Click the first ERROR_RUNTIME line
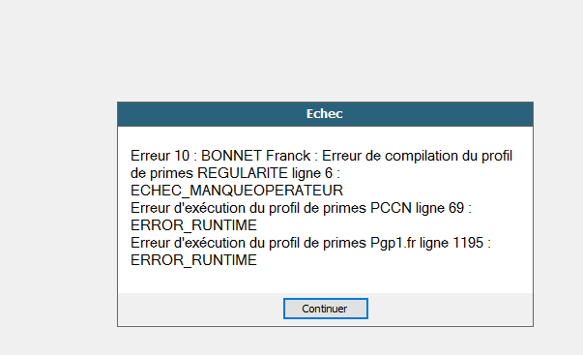This screenshot has width=583, height=355. pyautogui.click(x=193, y=225)
